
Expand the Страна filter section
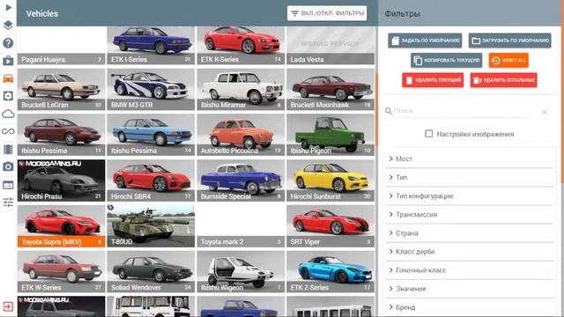coord(470,232)
